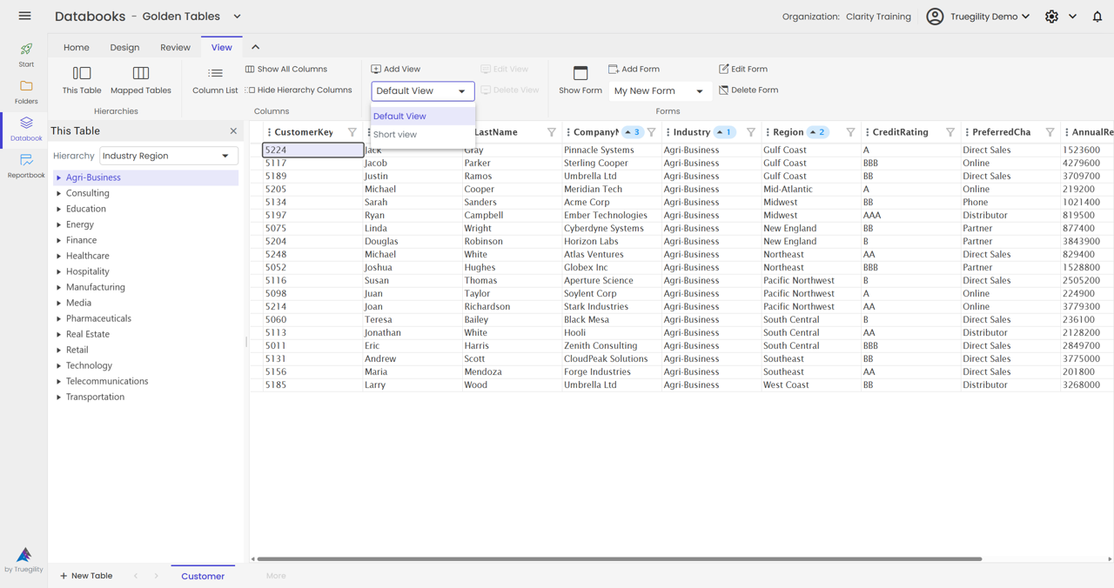Open the filter on the Industry column
This screenshot has height=588, width=1114.
click(750, 131)
